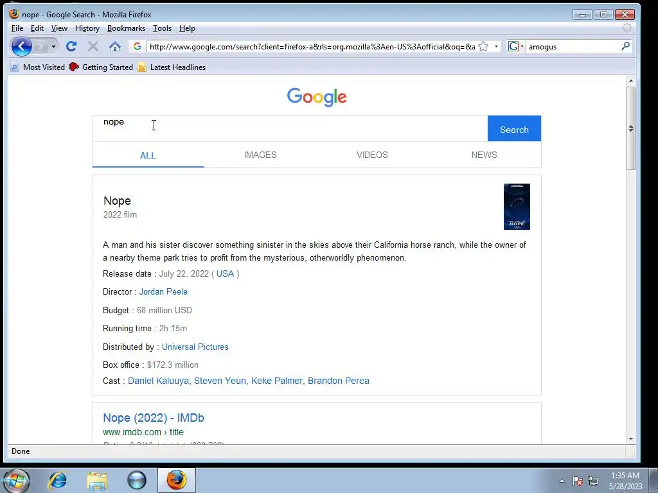This screenshot has width=658, height=493.
Task: Show hidden tray icons arrow
Action: pos(562,481)
